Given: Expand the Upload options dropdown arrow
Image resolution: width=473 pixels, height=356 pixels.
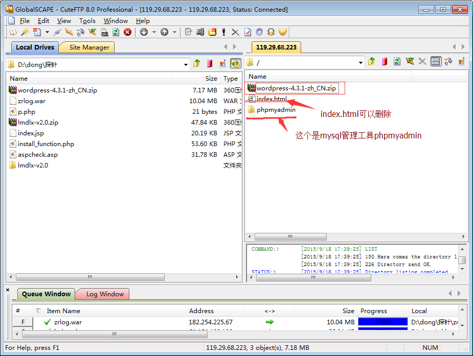Looking at the screenshot, I should 174,32.
